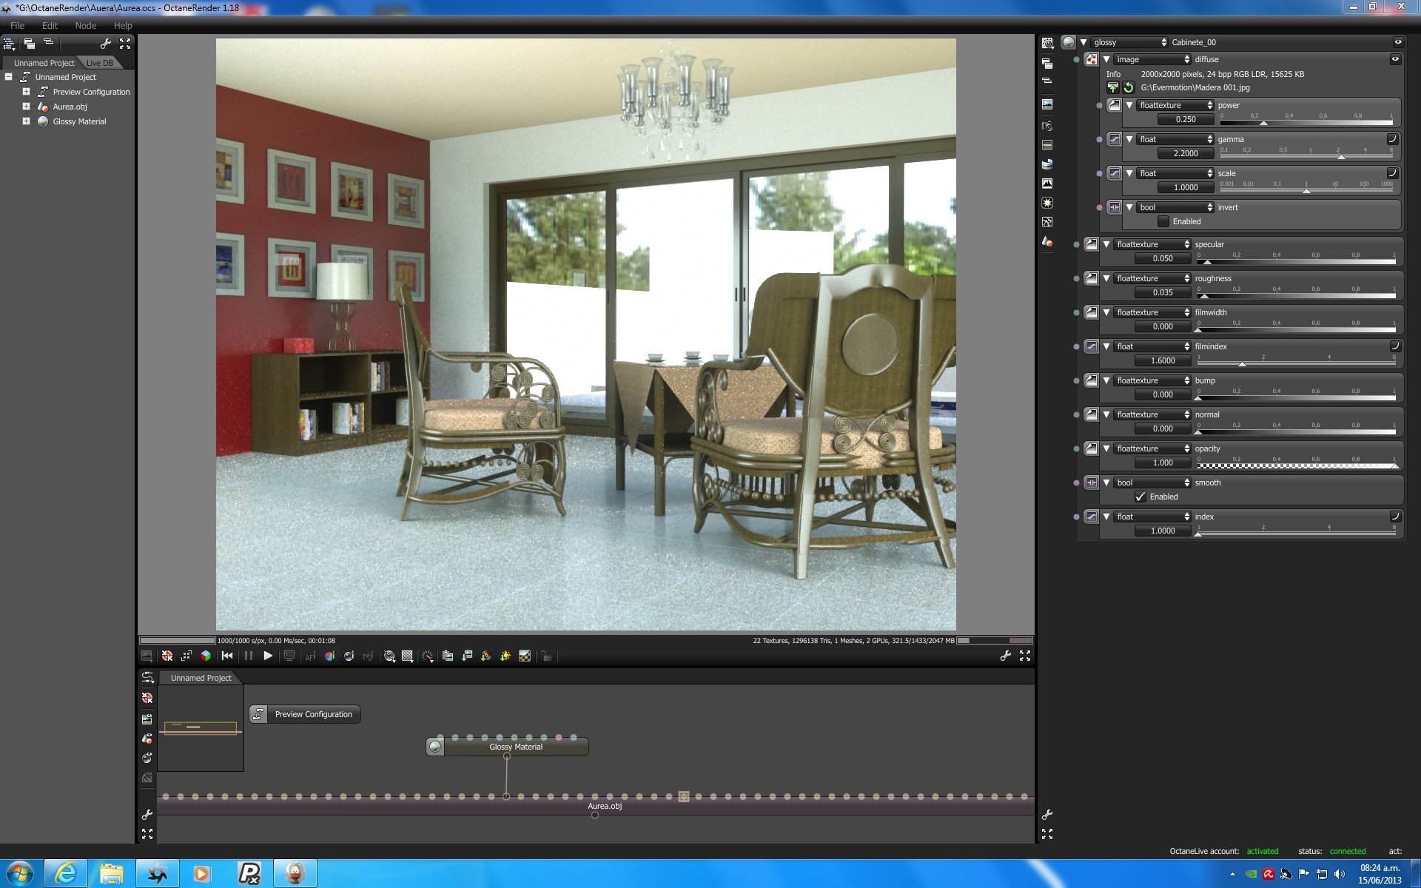This screenshot has height=888, width=1421.
Task: Open the Node menu
Action: (86, 25)
